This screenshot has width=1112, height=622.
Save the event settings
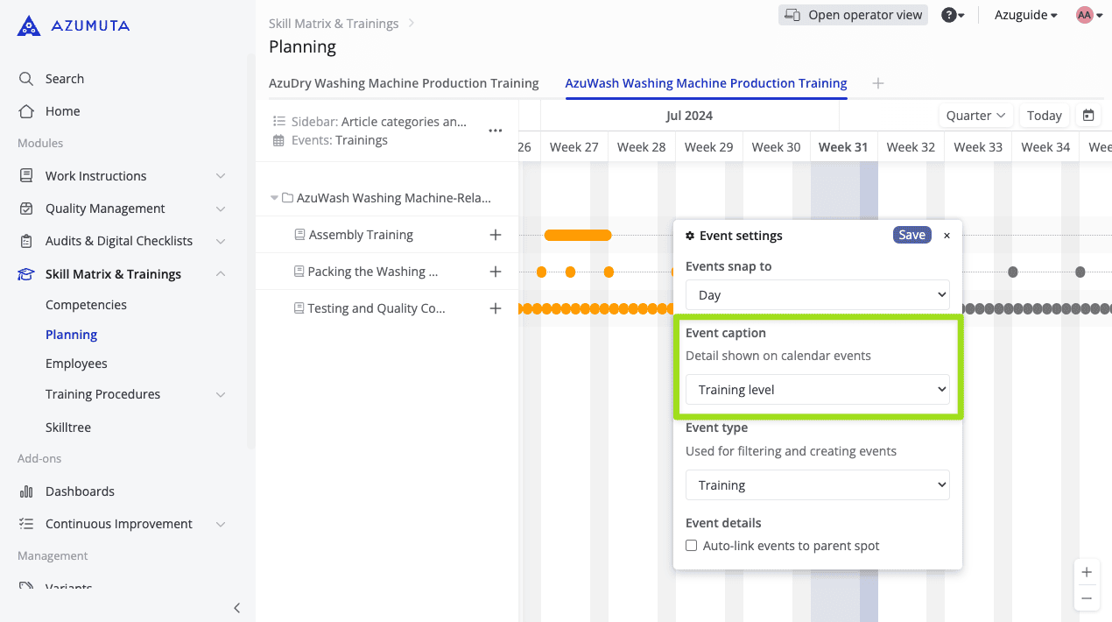click(911, 235)
